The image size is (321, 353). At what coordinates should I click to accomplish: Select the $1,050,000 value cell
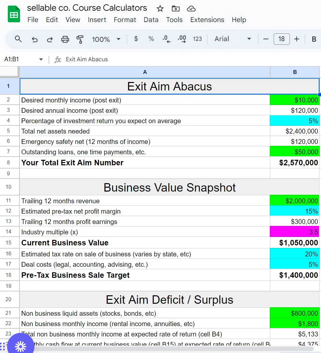[x=295, y=243]
